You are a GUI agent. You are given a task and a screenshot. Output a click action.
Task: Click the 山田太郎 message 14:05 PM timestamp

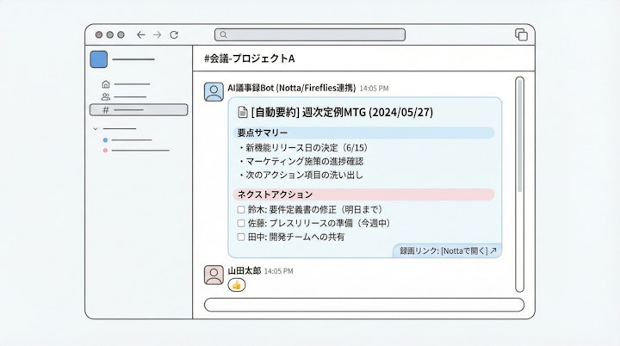[x=278, y=271]
